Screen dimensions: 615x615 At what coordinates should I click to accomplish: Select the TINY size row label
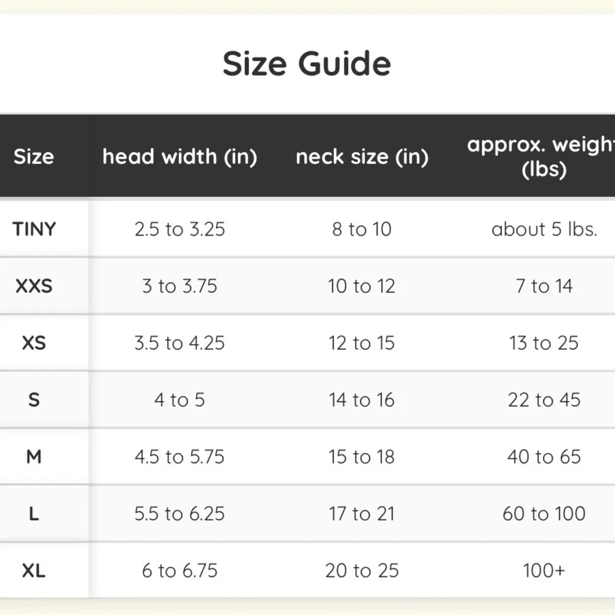(34, 229)
